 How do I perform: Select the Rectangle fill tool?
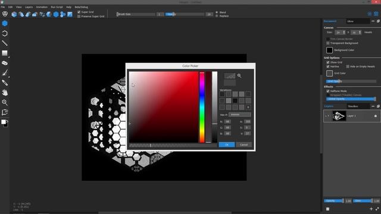pyautogui.click(x=5, y=53)
